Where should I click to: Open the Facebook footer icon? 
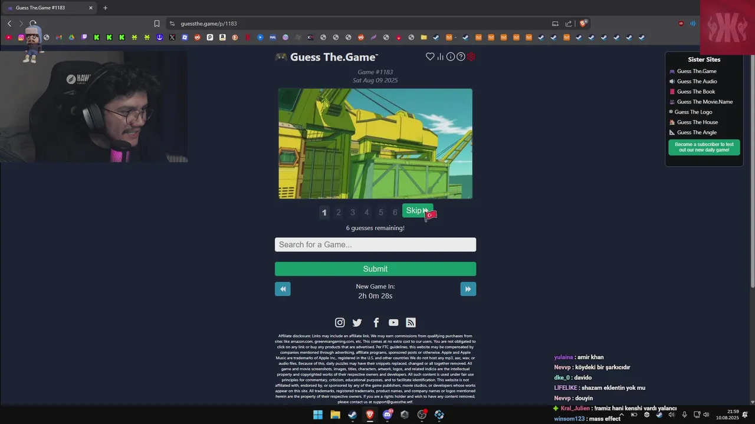(x=376, y=322)
